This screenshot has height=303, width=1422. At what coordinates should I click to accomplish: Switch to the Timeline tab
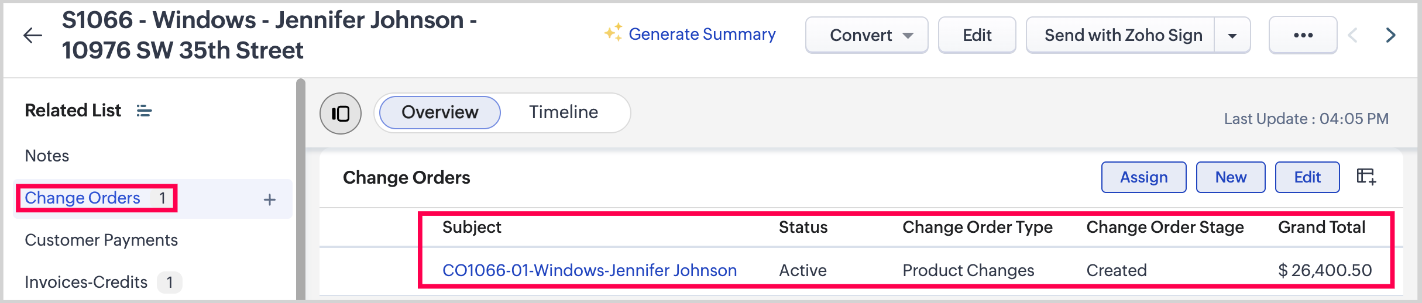pos(564,112)
